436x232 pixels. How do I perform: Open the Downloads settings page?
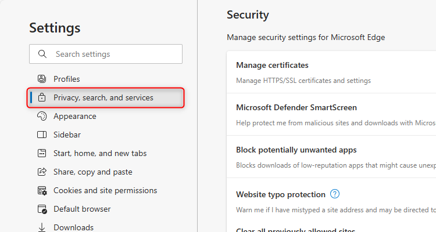(73, 227)
